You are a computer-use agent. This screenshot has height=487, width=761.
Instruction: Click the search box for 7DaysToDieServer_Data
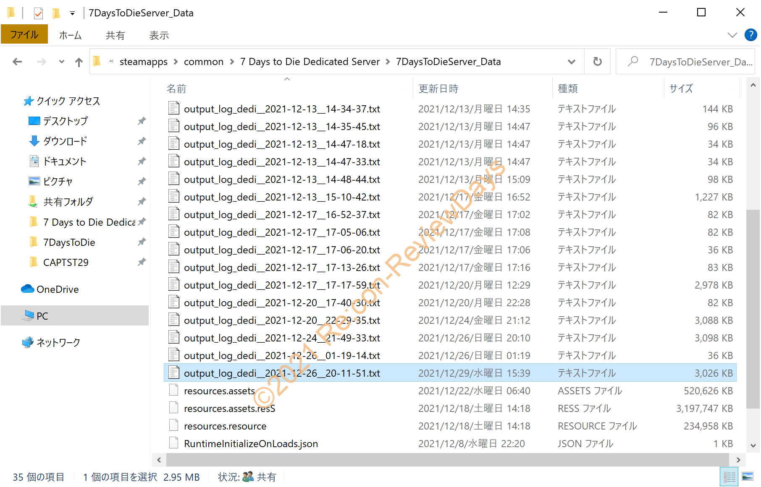(686, 62)
